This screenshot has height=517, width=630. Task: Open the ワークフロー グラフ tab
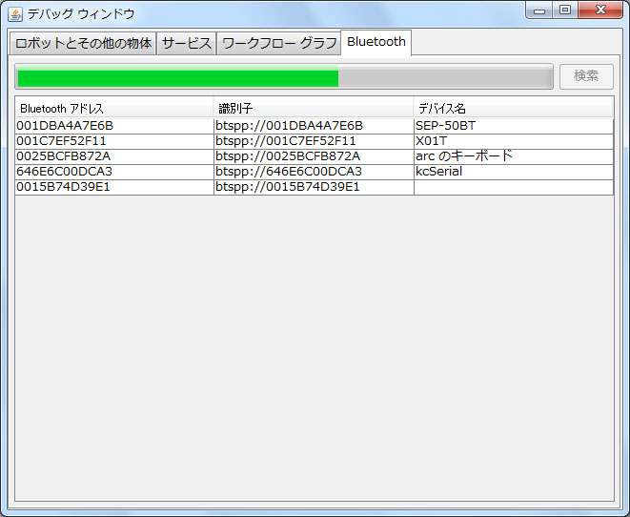(279, 44)
